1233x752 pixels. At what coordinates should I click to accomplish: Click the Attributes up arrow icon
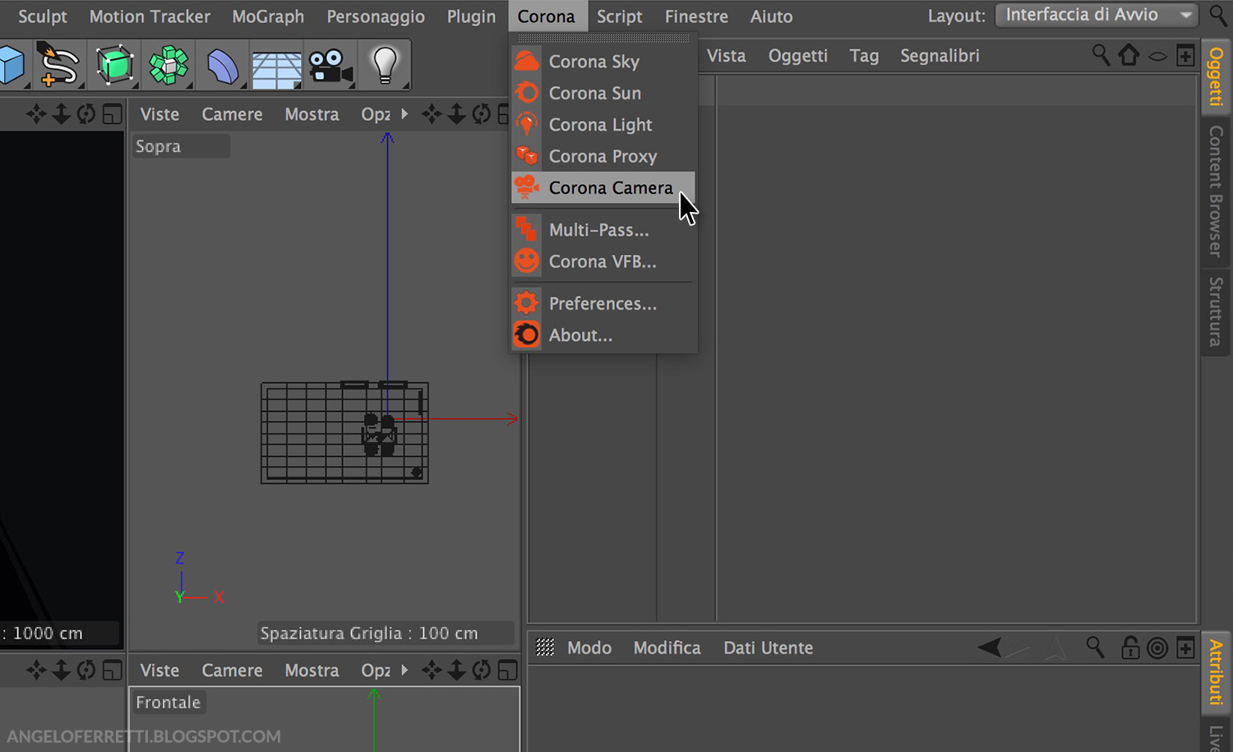pos(1055,648)
